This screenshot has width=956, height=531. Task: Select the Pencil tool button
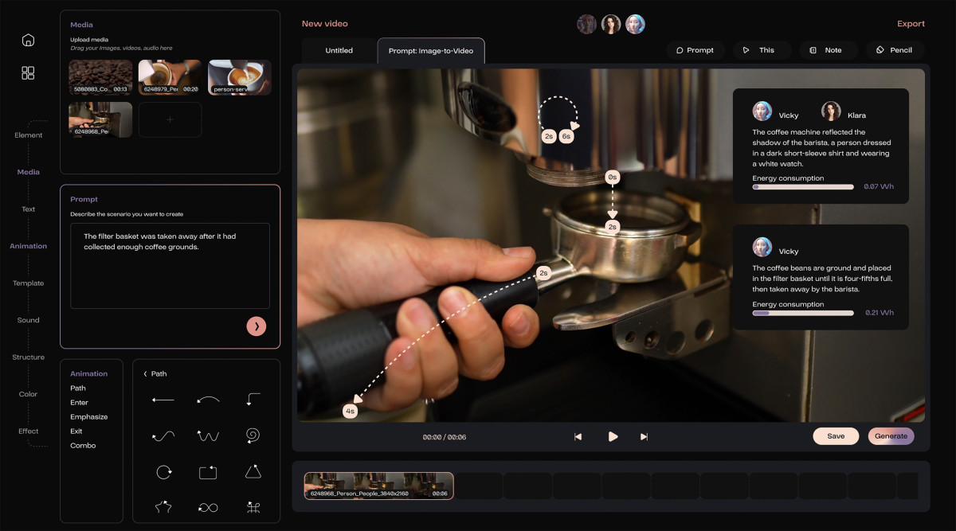point(895,50)
